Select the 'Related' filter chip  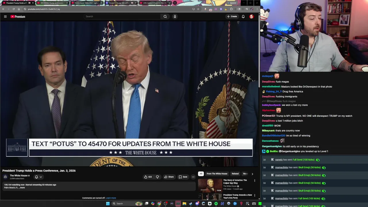[235, 174]
